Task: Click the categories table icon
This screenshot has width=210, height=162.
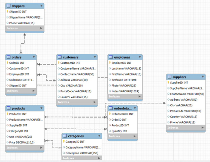Action: point(65,136)
